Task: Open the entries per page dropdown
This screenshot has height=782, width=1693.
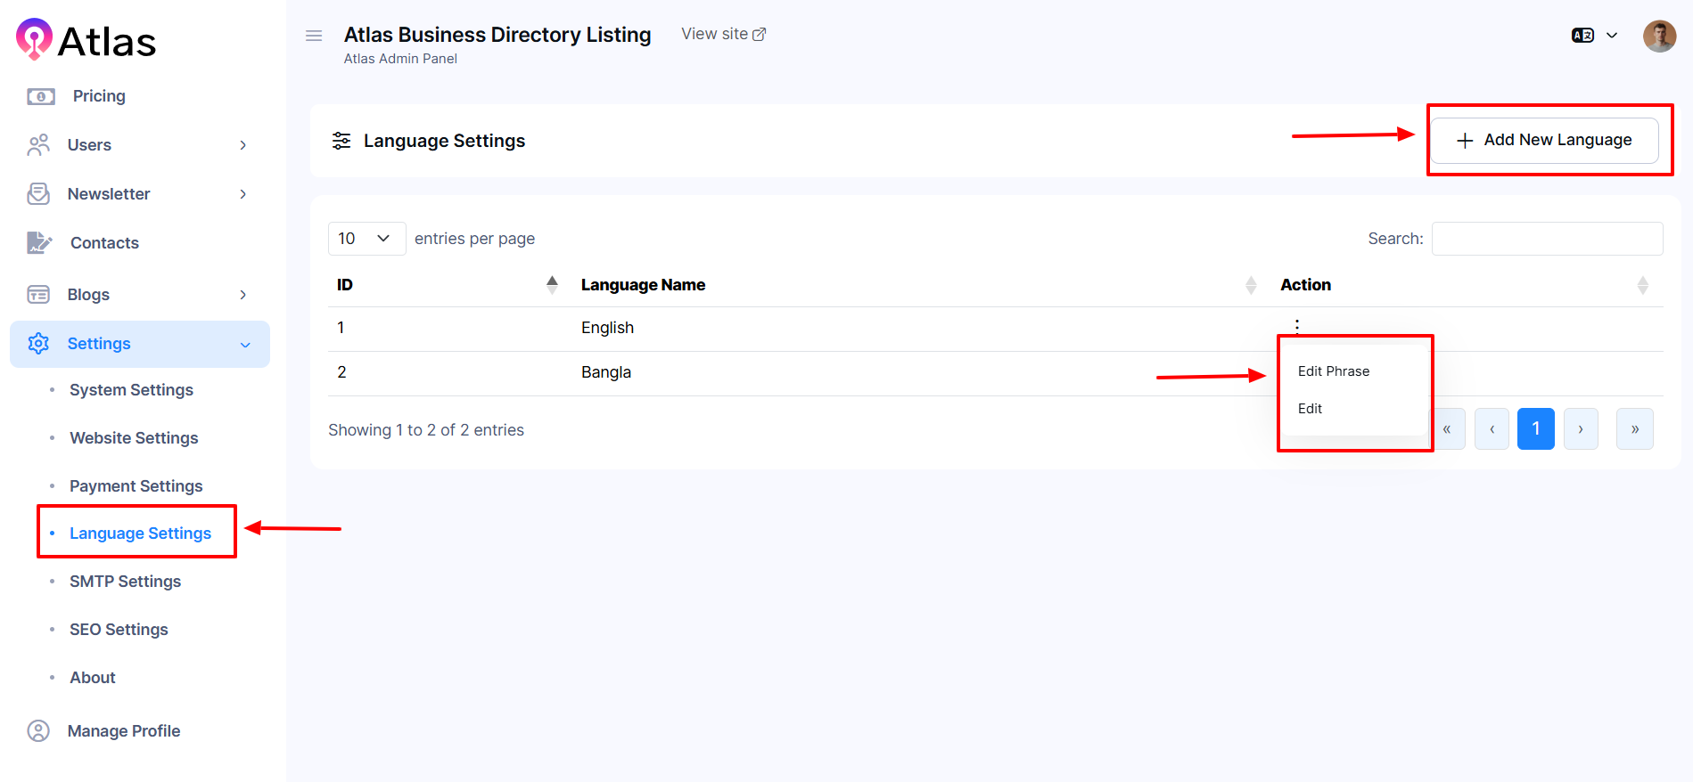Action: [366, 239]
